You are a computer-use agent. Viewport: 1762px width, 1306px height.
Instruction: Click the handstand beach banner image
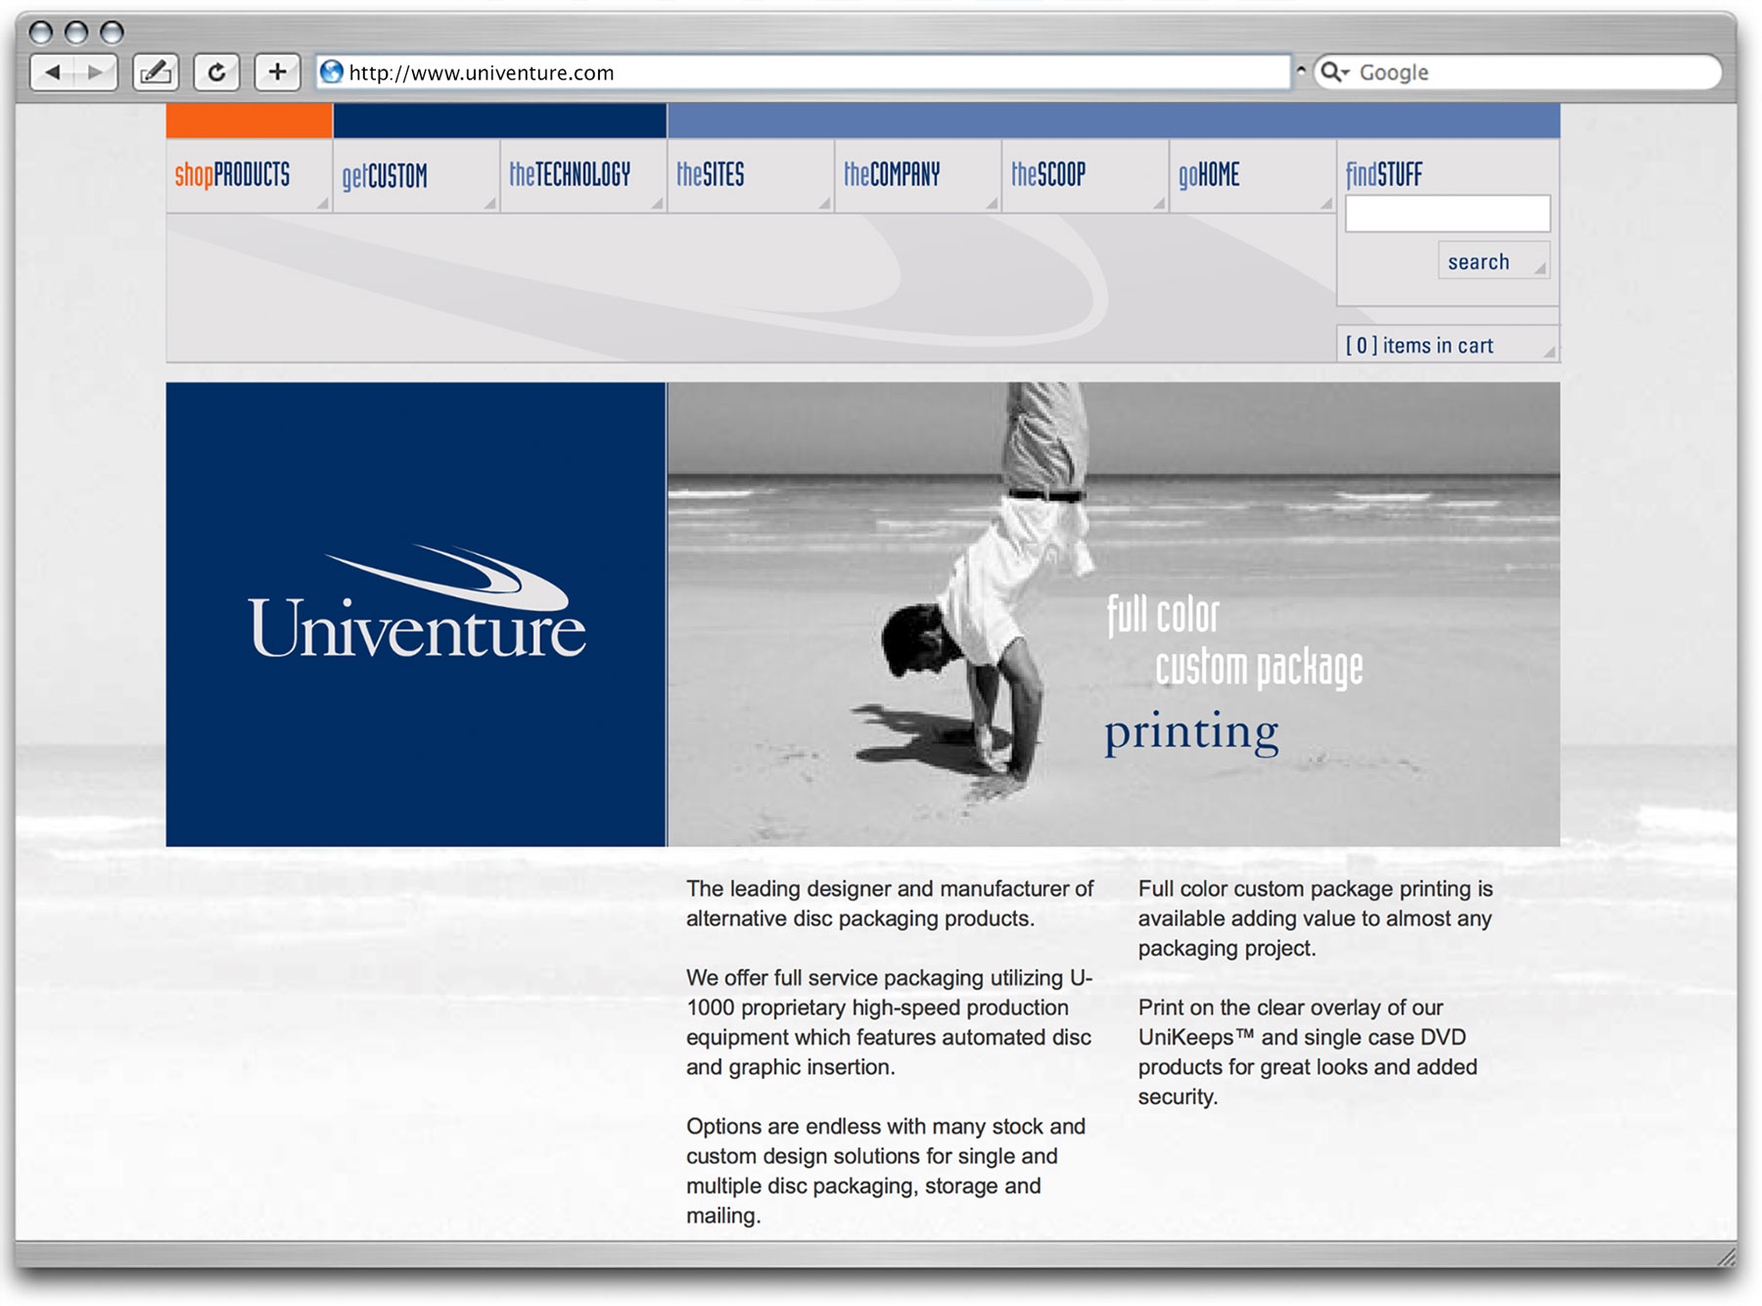click(1114, 614)
